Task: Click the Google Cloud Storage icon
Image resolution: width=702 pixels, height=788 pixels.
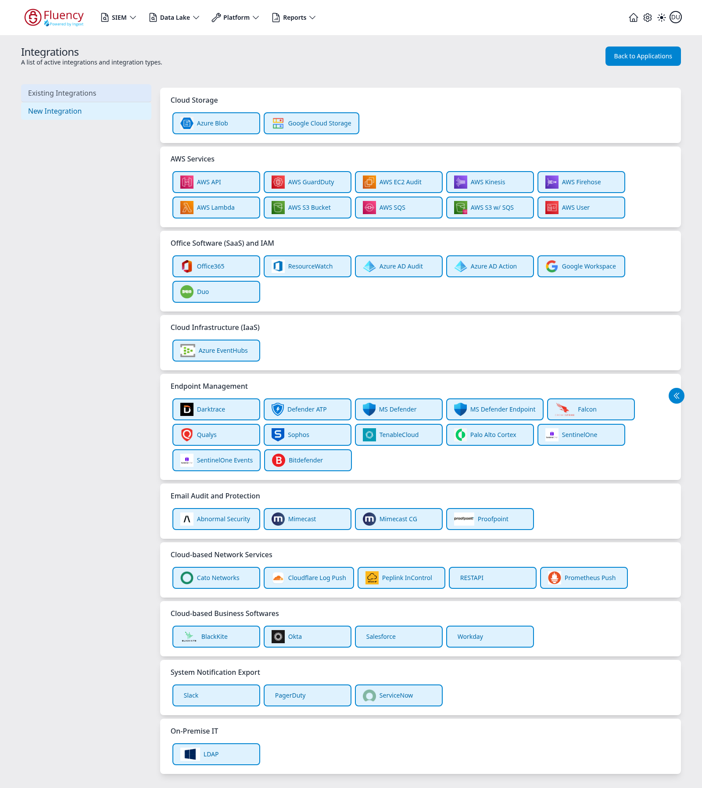Action: pos(278,123)
